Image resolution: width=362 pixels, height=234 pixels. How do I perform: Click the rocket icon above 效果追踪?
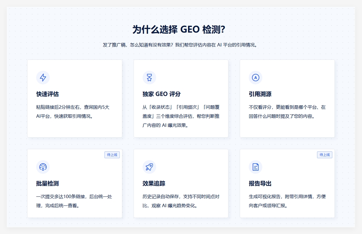pyautogui.click(x=149, y=167)
